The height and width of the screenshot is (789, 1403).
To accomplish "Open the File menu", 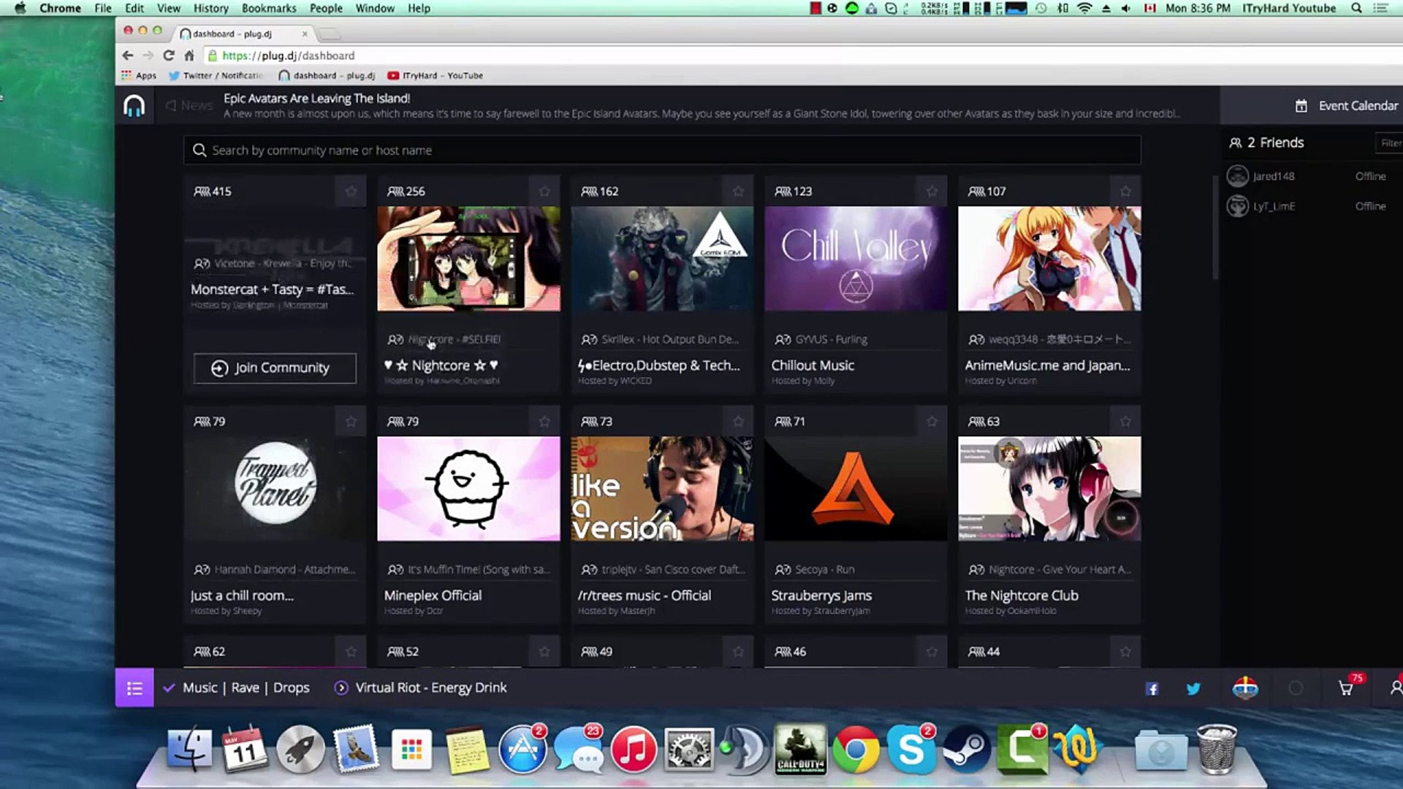I will (103, 8).
